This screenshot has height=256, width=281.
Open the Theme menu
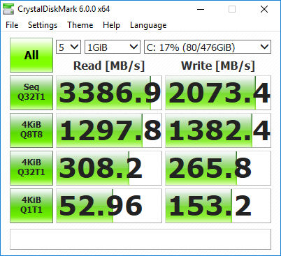click(x=80, y=25)
